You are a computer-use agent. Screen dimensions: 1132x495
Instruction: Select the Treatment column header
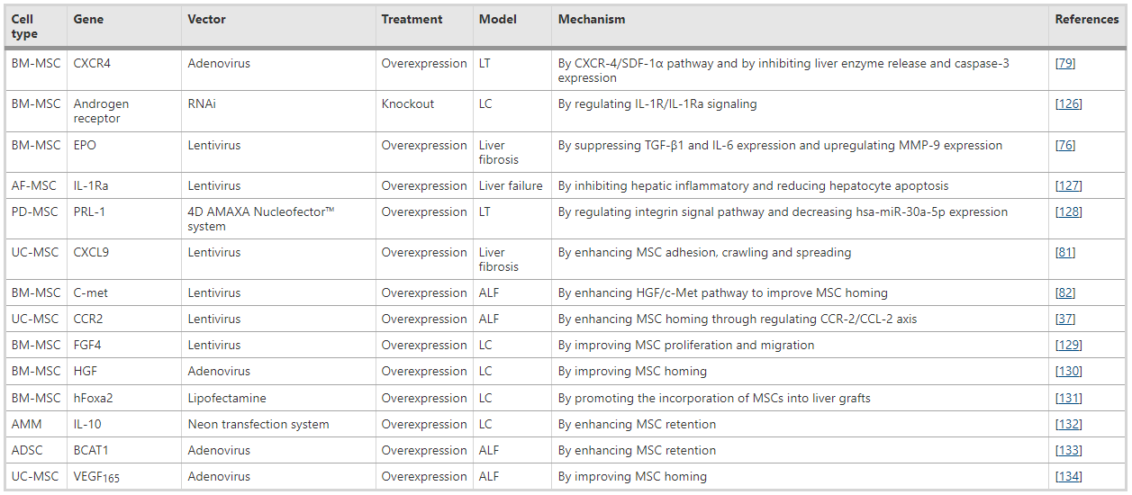tap(412, 20)
